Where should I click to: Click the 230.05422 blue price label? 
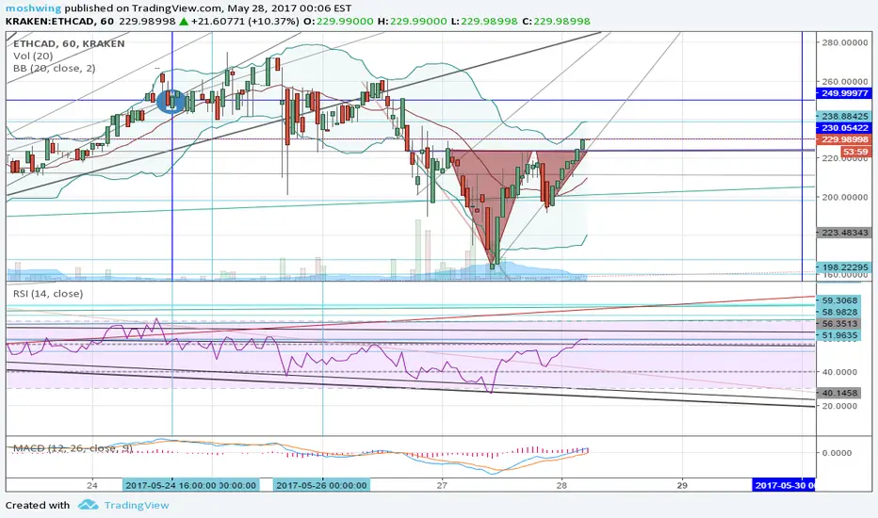point(844,128)
